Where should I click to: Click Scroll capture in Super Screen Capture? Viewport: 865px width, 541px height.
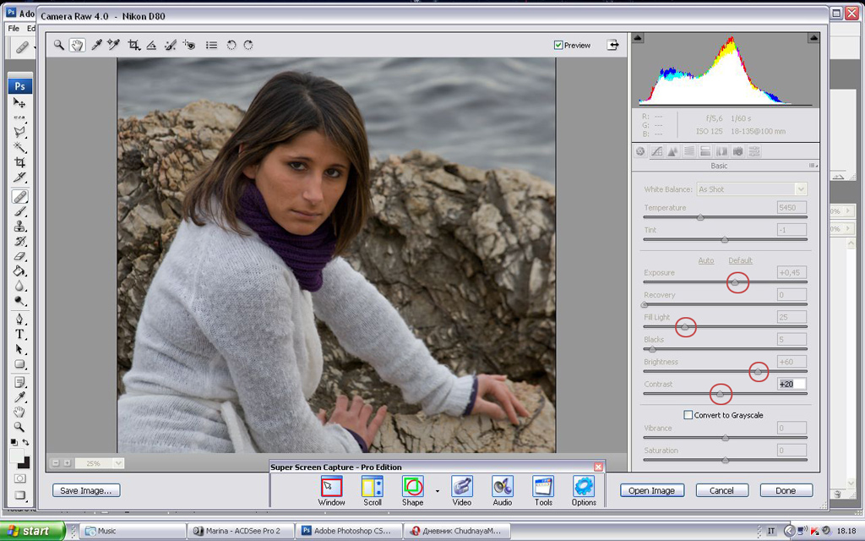pos(373,491)
